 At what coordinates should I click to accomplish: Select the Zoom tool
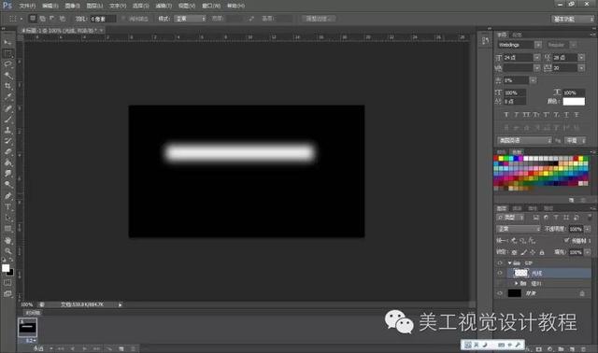7,251
